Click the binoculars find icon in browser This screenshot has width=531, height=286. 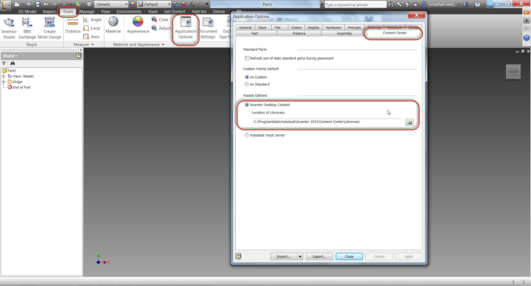[x=13, y=63]
